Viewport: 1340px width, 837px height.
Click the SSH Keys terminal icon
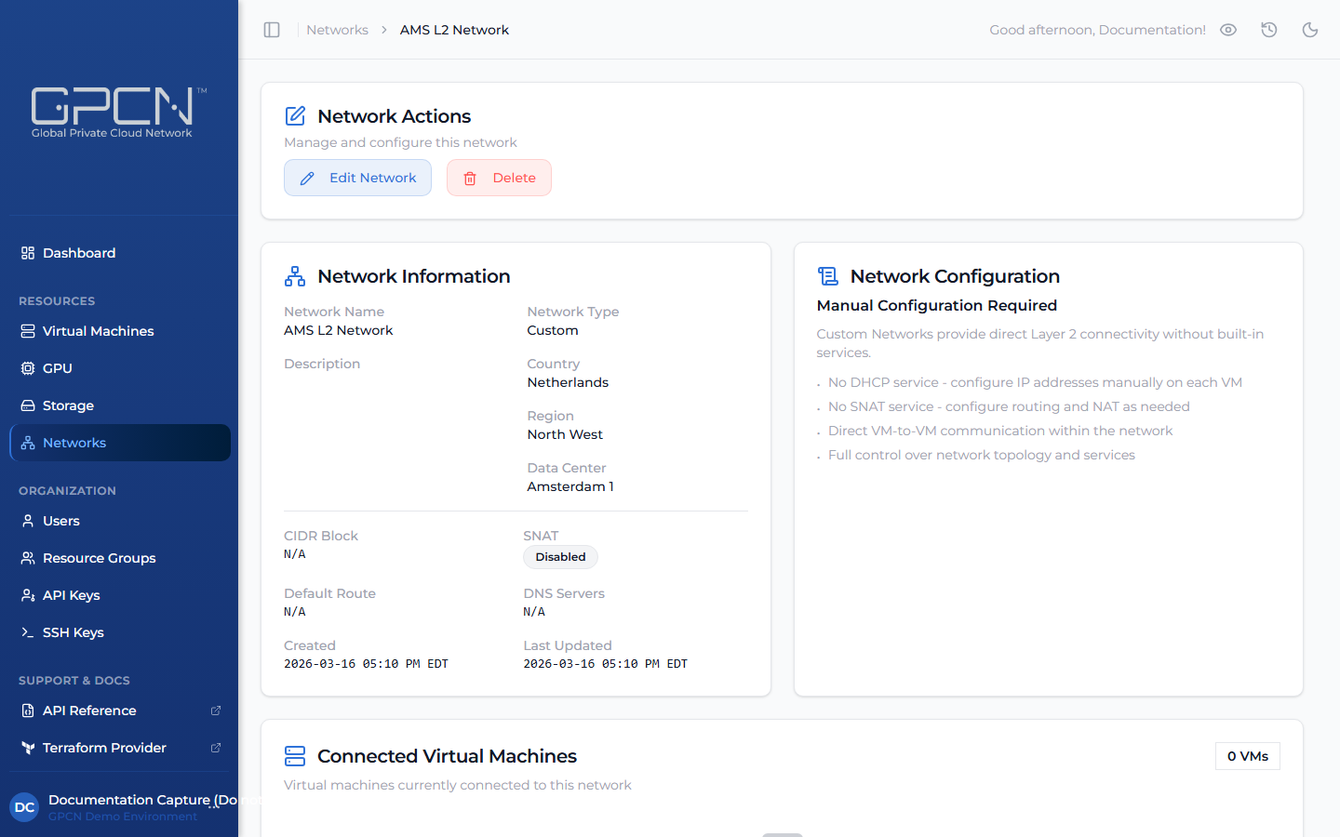tap(28, 632)
